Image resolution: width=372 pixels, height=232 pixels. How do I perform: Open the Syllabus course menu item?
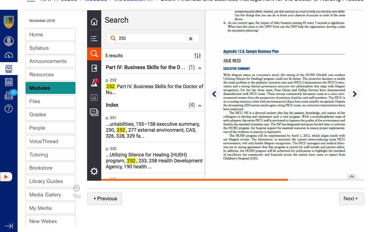click(x=50, y=48)
